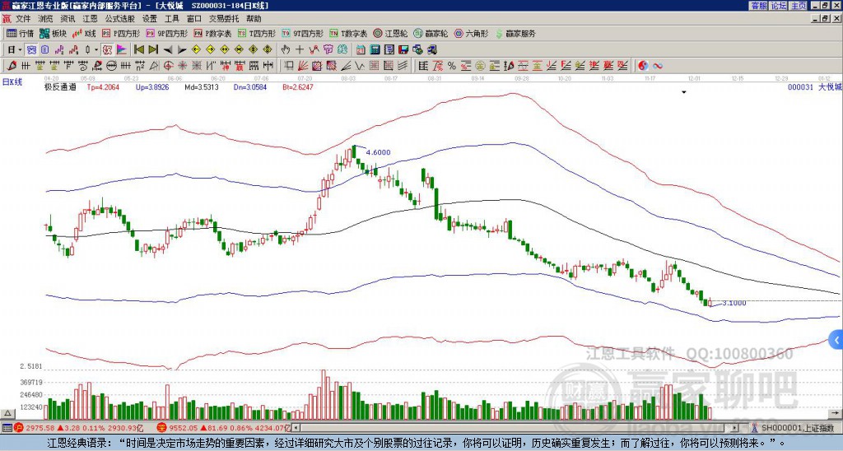Expand the volume panel up-triangle button

point(8,413)
